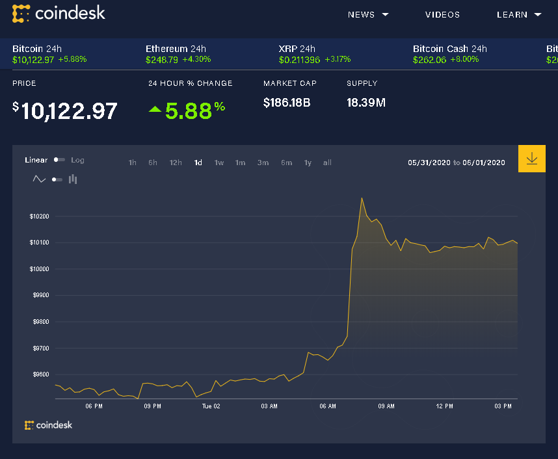558x459 pixels.
Task: Click the $10000 y-axis label
Action: (39, 269)
